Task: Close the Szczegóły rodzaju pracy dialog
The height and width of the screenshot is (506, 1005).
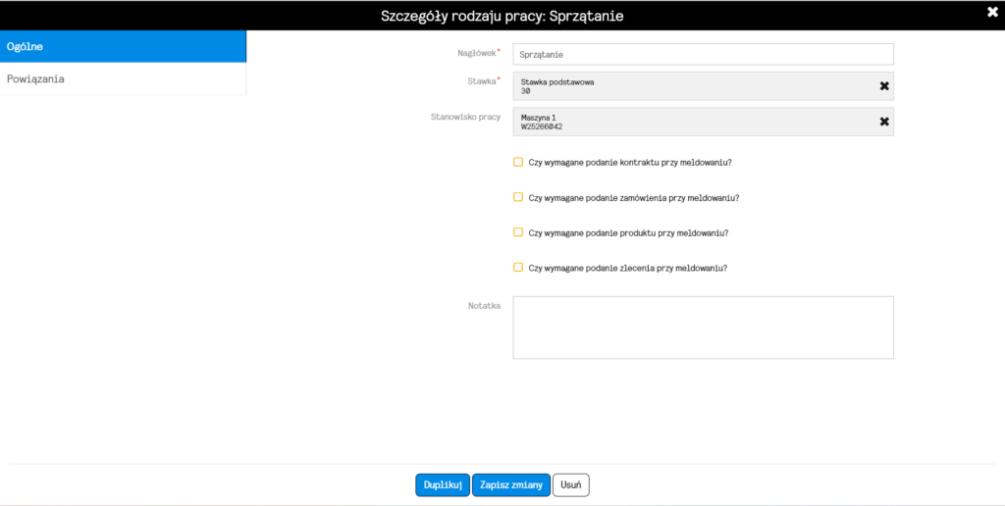Action: (x=992, y=12)
